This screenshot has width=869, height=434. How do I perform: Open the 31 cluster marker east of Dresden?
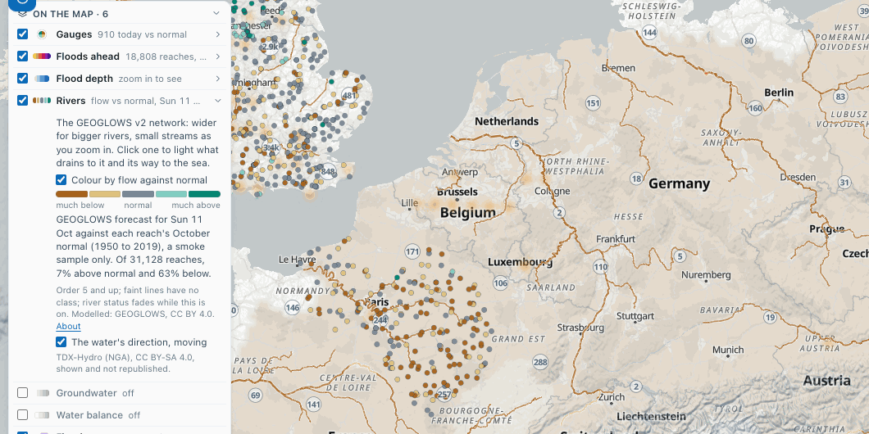[x=844, y=182]
